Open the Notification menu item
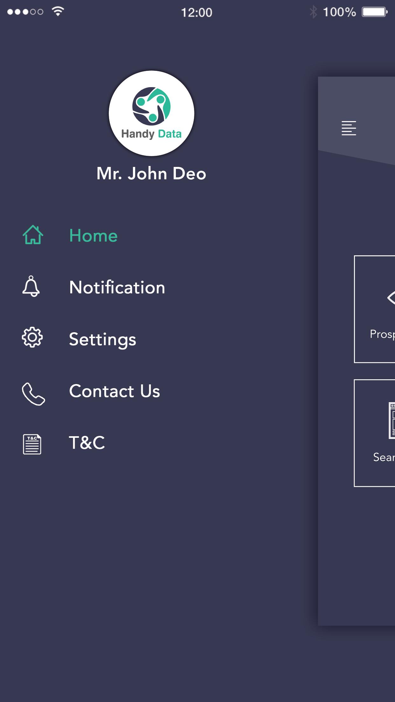This screenshot has height=702, width=395. [117, 287]
